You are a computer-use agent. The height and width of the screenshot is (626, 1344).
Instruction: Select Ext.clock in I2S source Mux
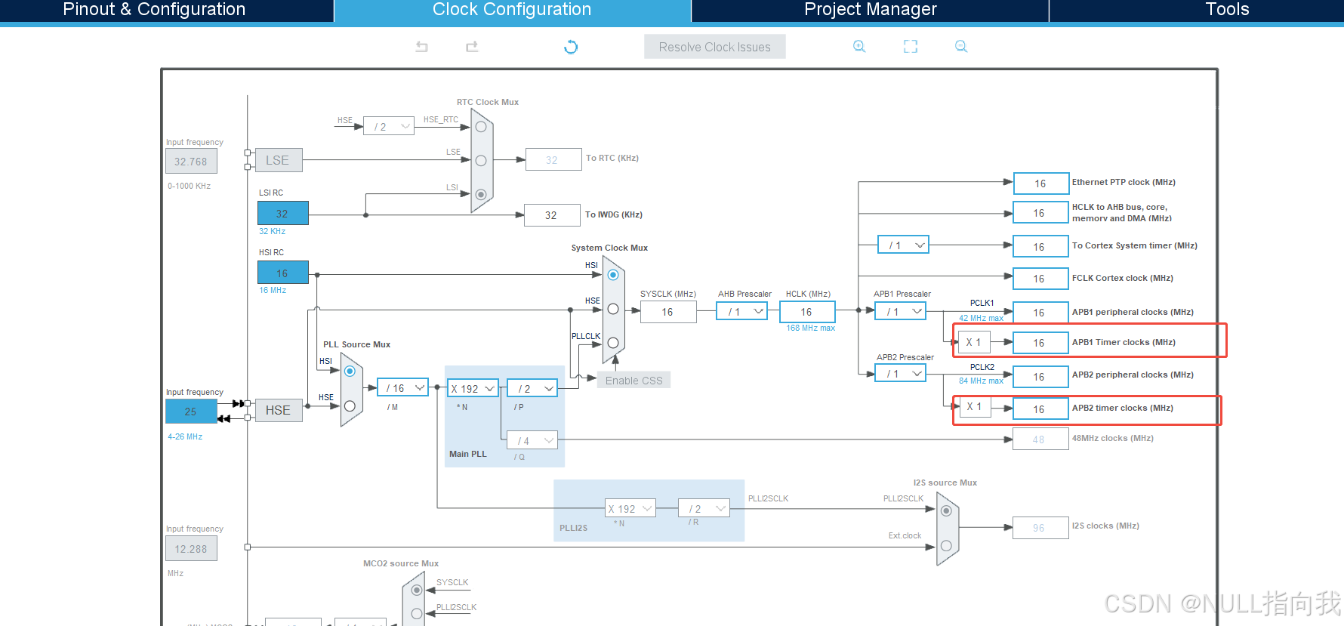(x=946, y=545)
